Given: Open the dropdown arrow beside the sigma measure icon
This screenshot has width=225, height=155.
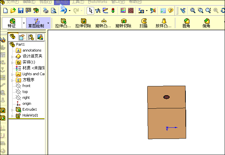Looking at the screenshot, I should [x=147, y=11].
